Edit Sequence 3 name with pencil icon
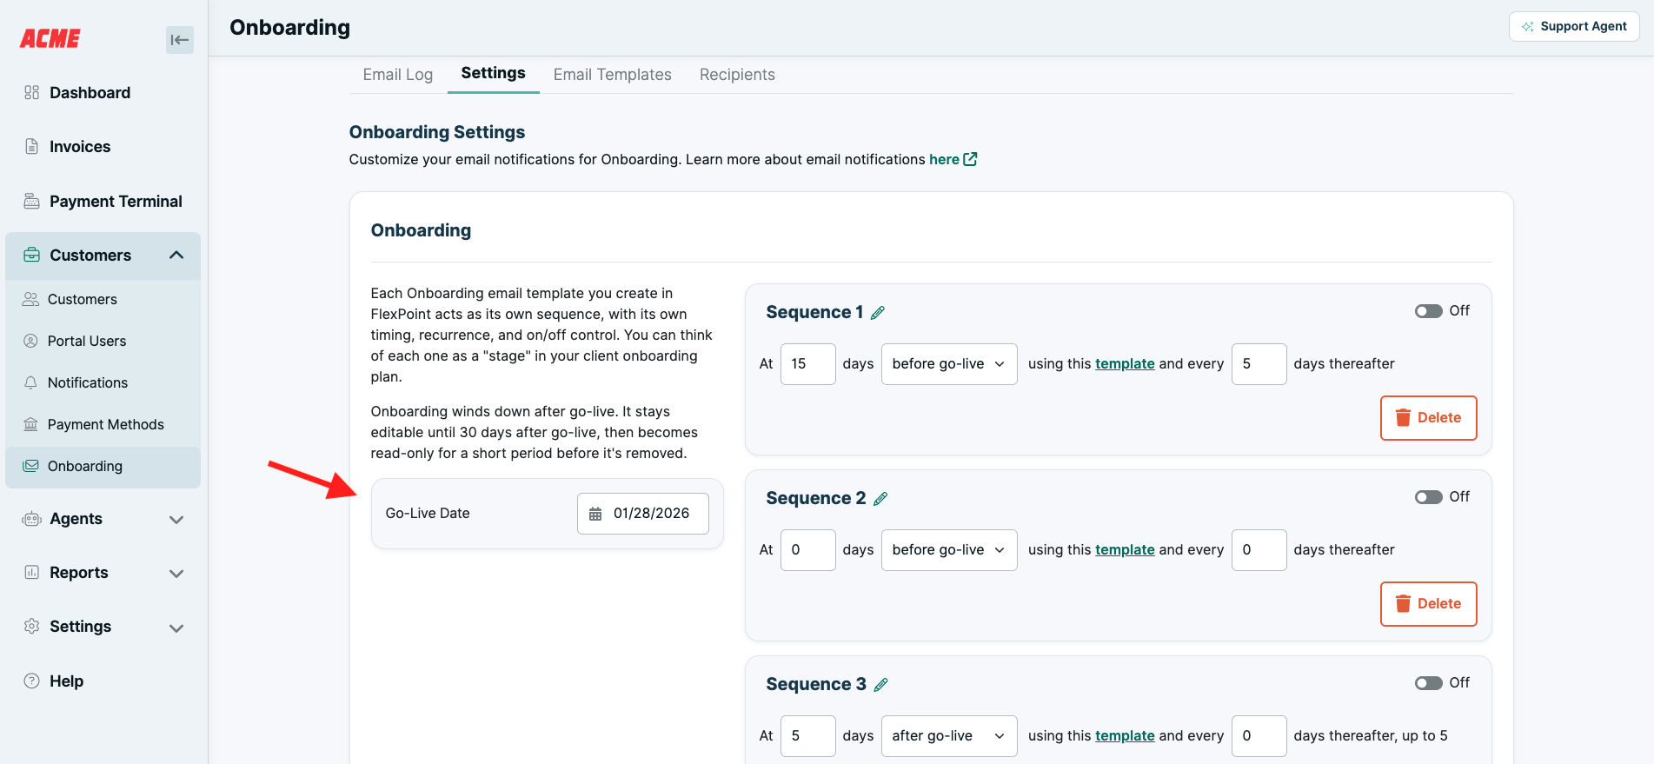Image resolution: width=1654 pixels, height=764 pixels. click(x=880, y=685)
